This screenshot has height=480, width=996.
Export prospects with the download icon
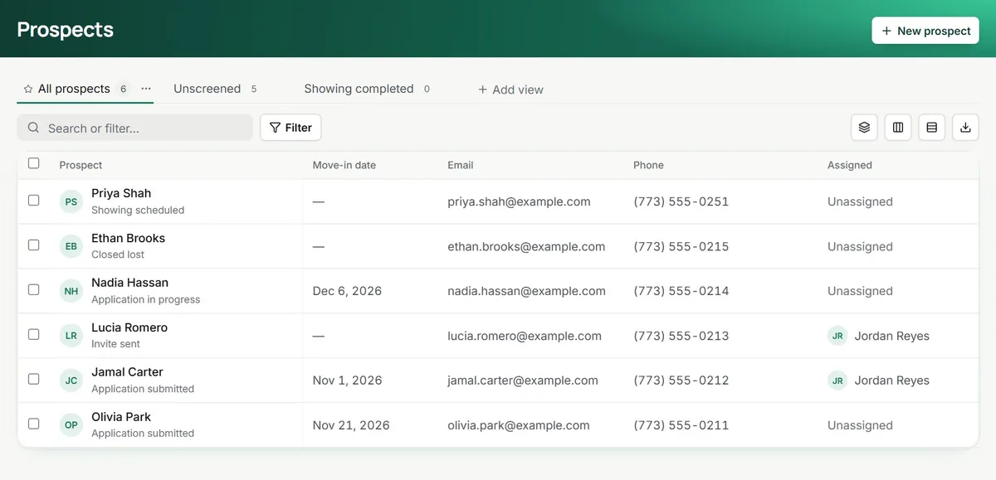tap(965, 128)
